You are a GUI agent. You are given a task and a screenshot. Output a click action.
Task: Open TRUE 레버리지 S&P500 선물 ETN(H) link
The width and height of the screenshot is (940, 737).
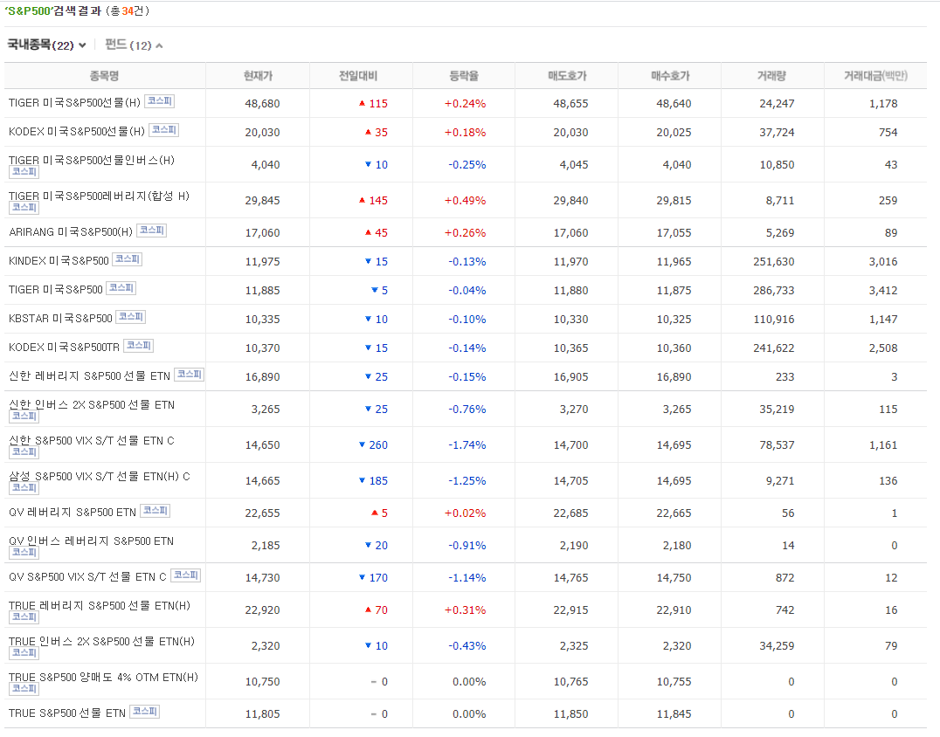(100, 606)
